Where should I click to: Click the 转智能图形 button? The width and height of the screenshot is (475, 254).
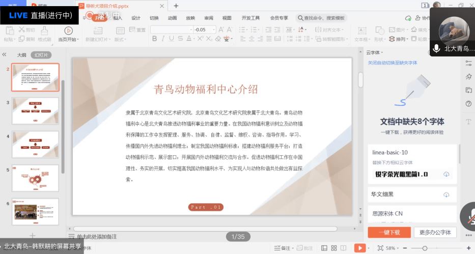332,39
